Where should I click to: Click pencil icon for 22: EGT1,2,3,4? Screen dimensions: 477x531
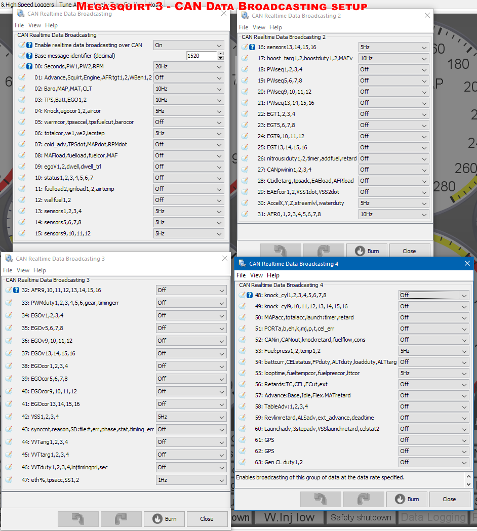245,114
